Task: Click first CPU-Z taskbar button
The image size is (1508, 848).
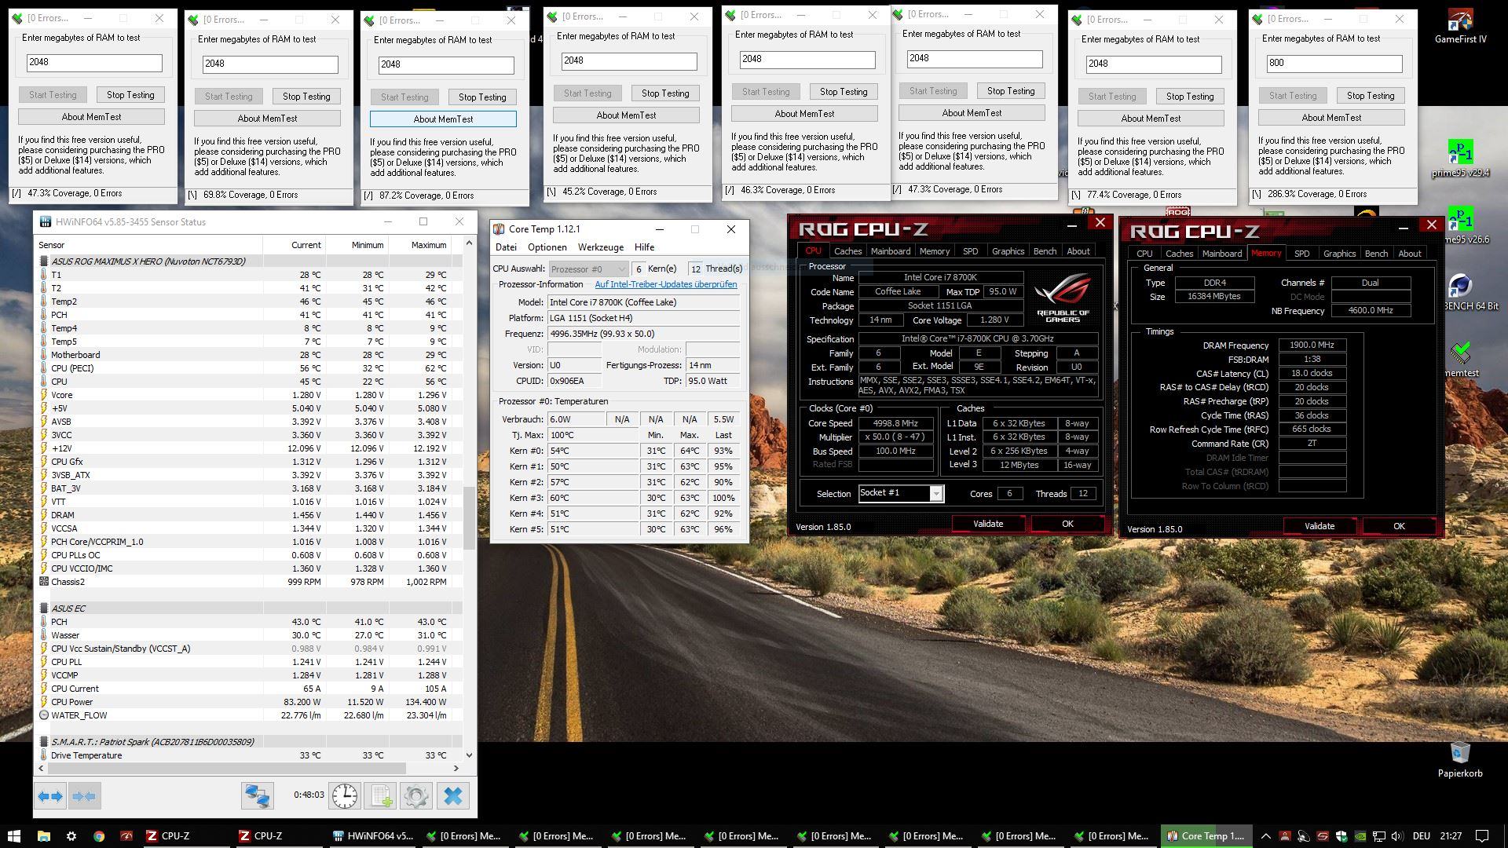Action: (187, 836)
